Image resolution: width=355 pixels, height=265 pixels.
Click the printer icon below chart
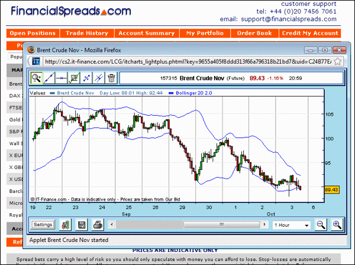98,225
